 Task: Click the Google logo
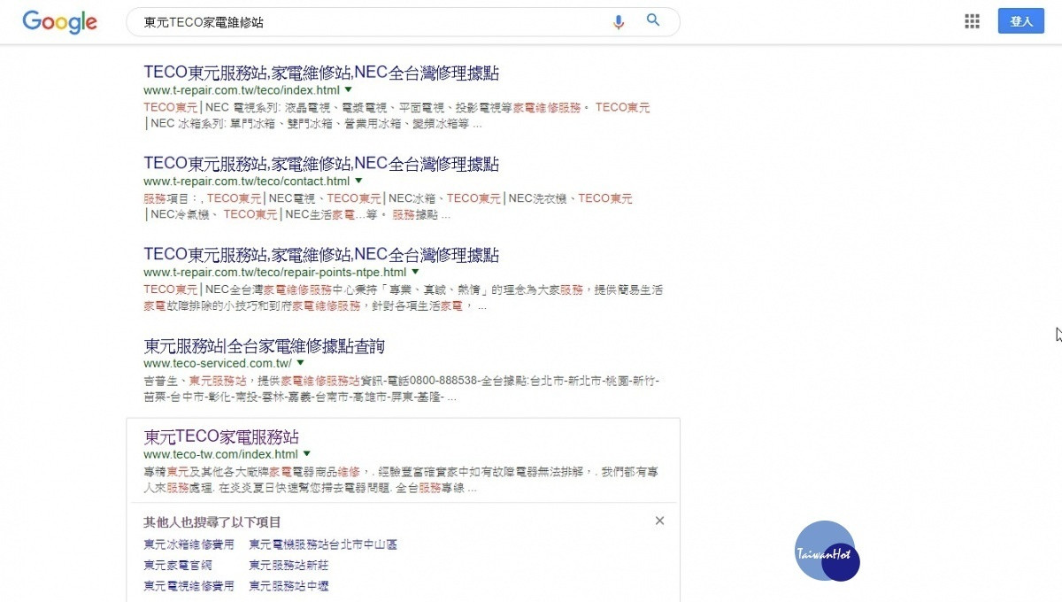[x=59, y=22]
